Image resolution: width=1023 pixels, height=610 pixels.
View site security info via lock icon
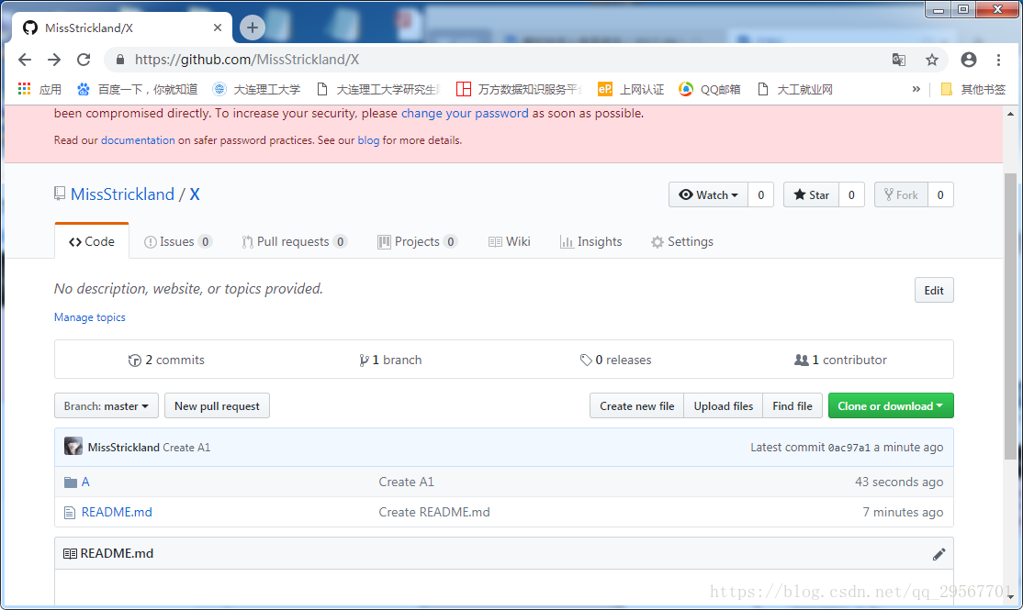120,60
